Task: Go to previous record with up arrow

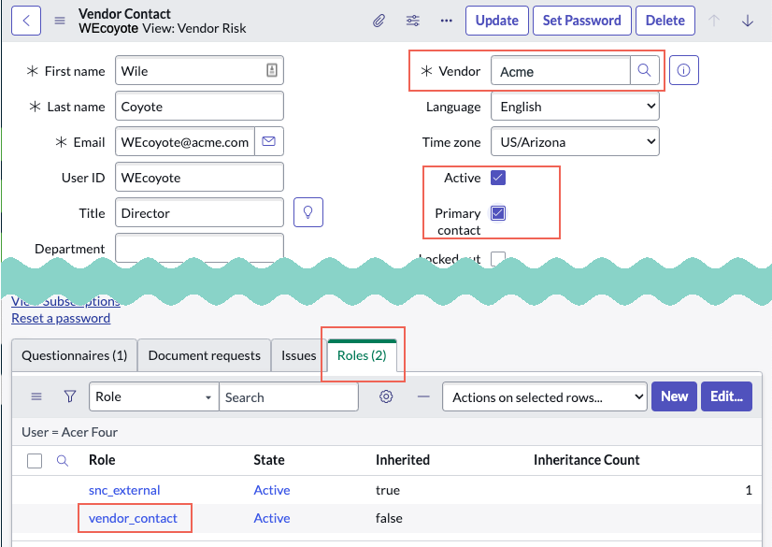Action: (713, 21)
